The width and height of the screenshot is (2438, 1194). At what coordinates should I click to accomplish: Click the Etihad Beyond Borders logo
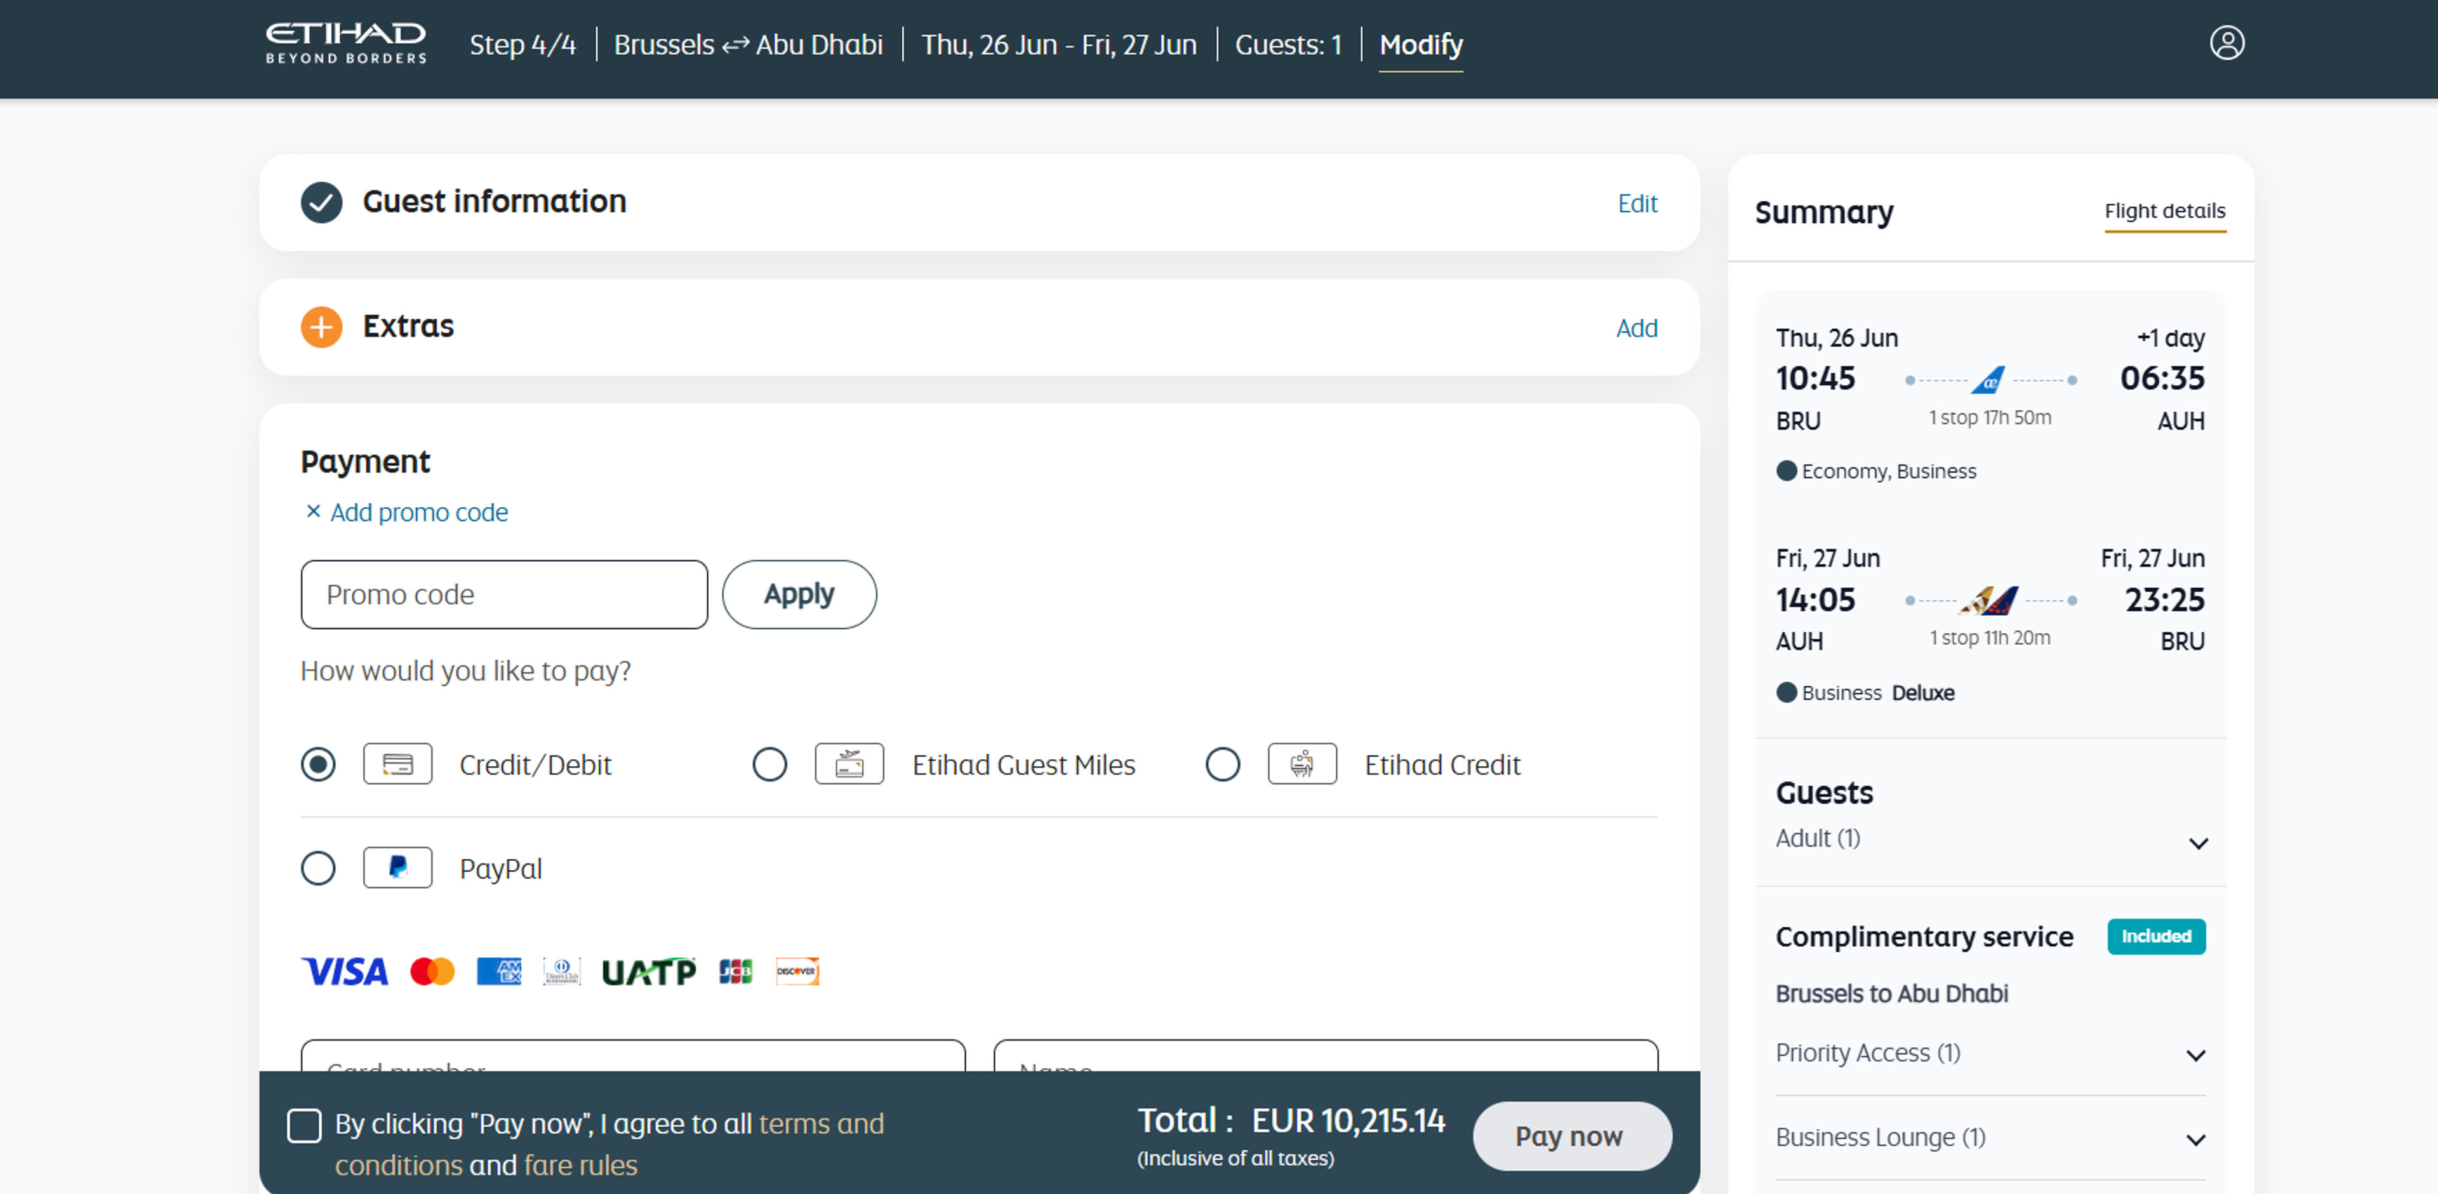345,44
